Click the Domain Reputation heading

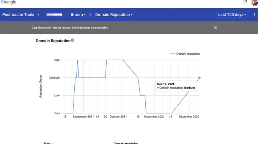(53, 41)
